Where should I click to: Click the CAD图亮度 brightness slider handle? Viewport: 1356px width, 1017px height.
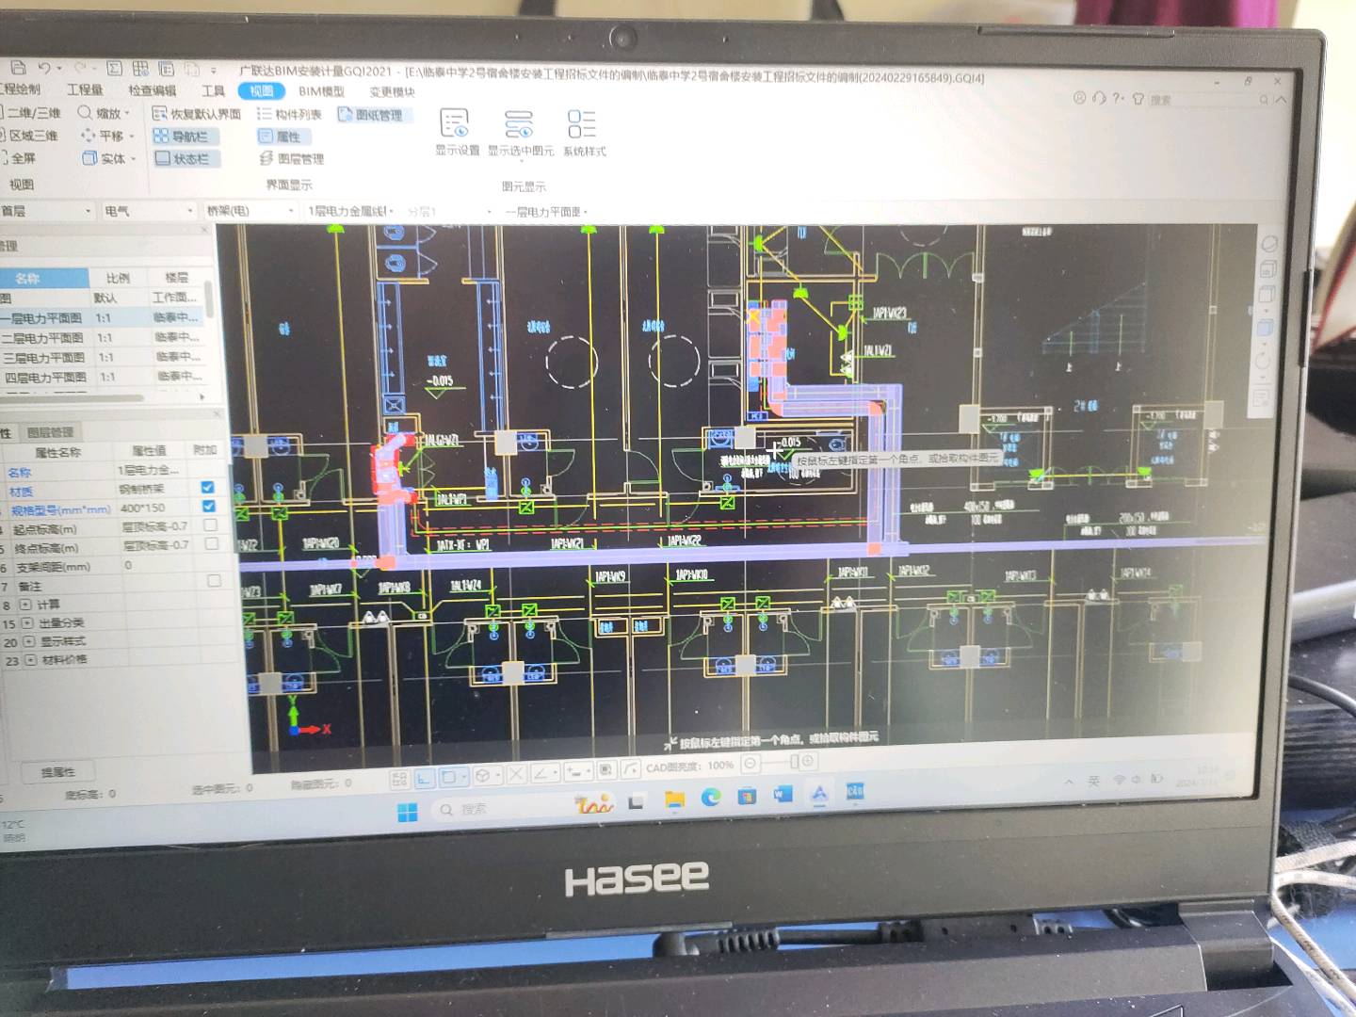(x=795, y=762)
